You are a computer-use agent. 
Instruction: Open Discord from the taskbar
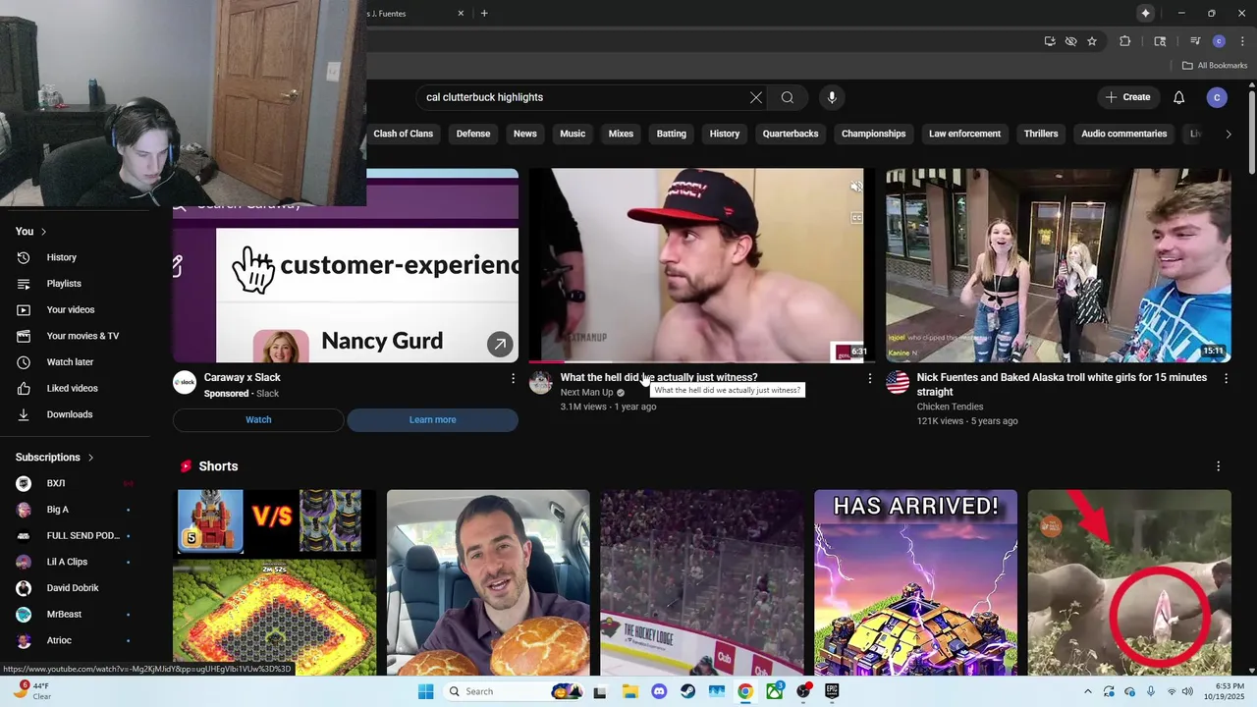click(659, 691)
